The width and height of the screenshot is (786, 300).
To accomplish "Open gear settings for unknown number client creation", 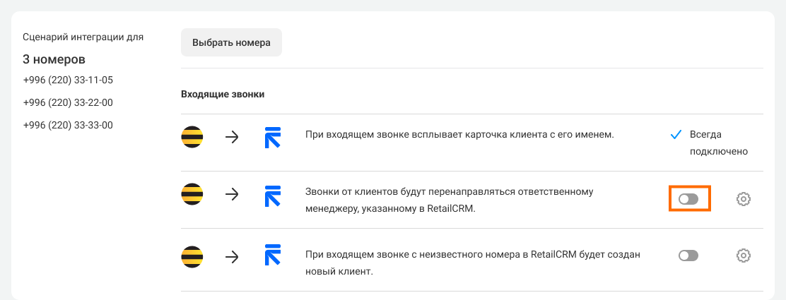I will coord(744,256).
